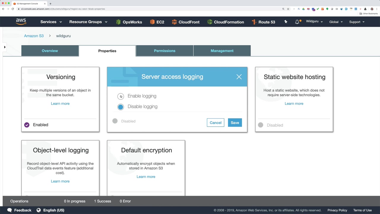Viewport: 380px width, 214px height.
Task: Click the zoom magnifier in address bar
Action: (x=283, y=9)
